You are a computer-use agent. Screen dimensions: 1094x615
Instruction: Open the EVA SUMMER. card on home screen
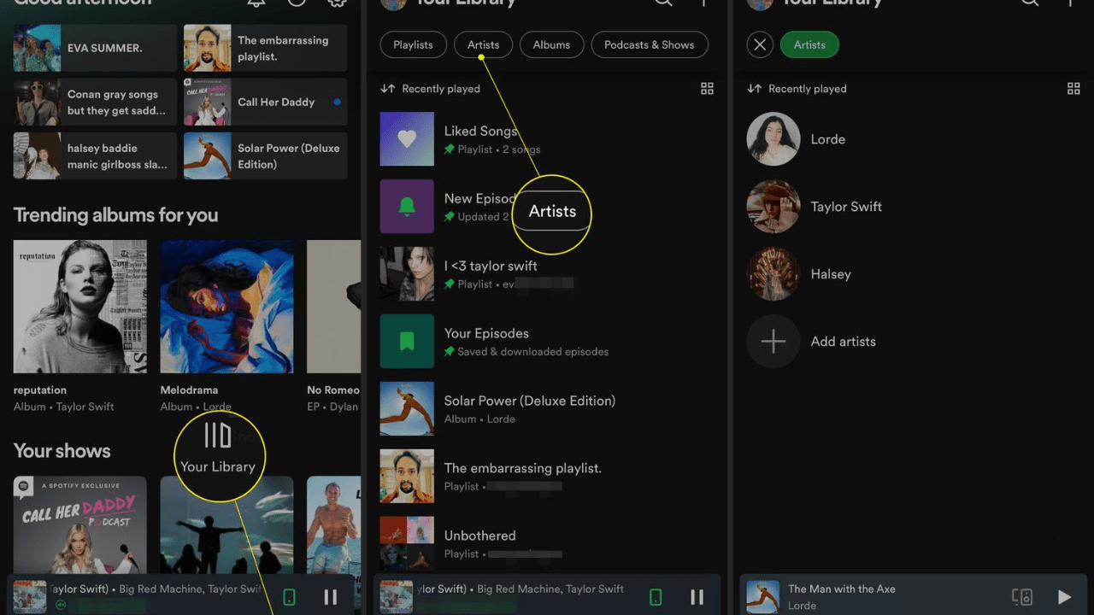[95, 48]
